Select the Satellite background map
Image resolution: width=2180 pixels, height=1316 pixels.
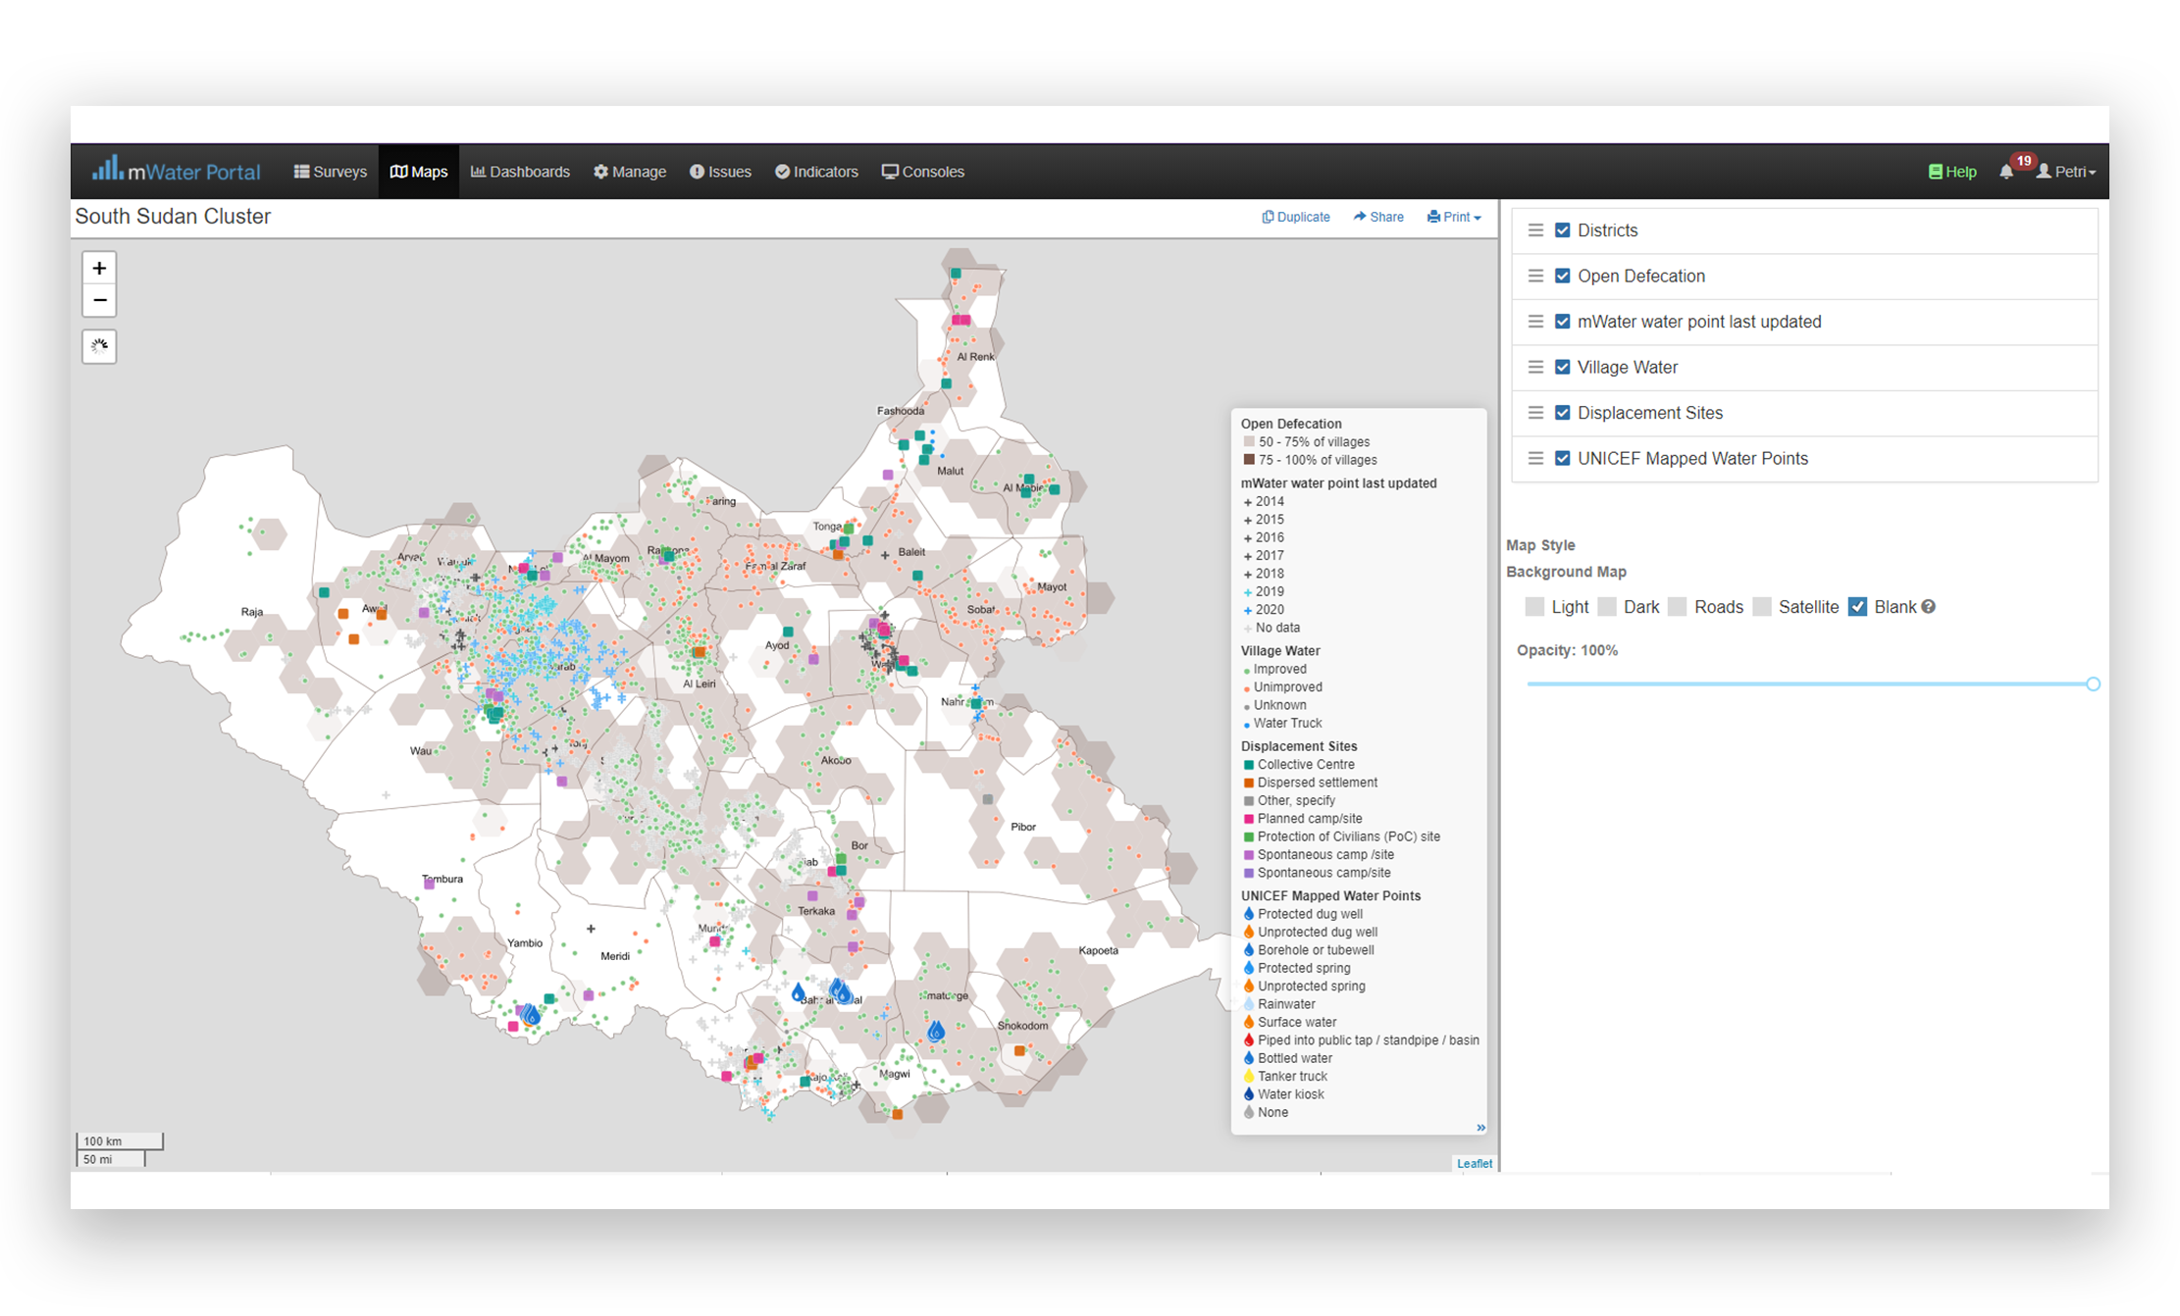click(x=1762, y=607)
